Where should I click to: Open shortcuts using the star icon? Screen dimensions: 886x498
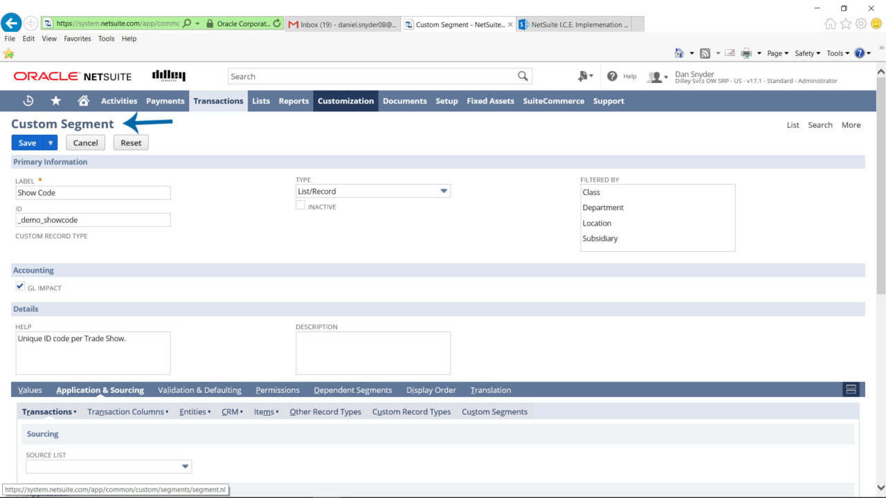point(55,101)
